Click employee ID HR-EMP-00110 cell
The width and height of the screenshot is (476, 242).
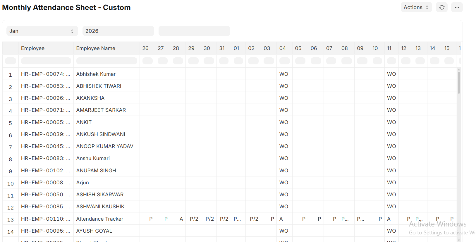tap(45, 219)
